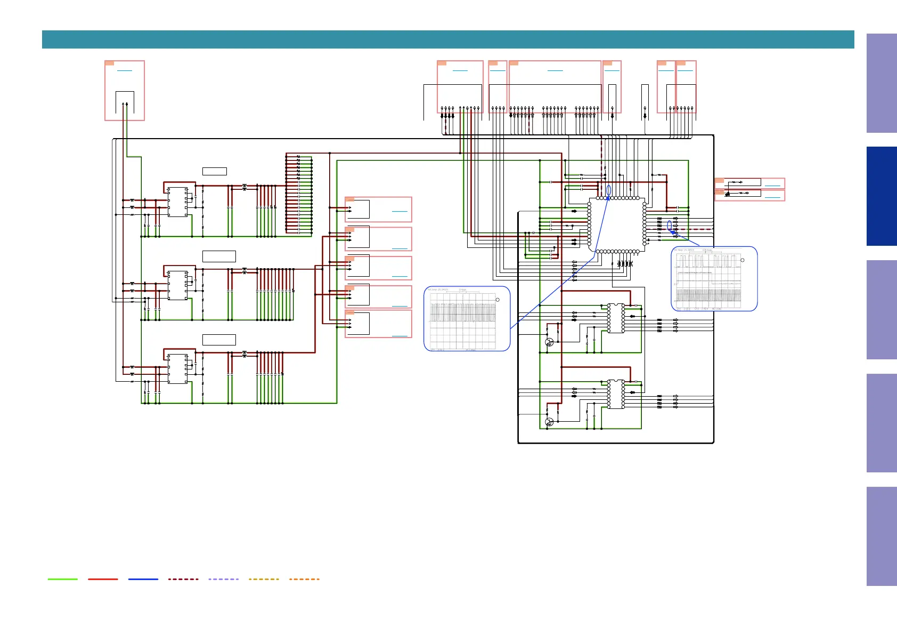Click the teal header bar at top
This screenshot has height=635, width=897.
(x=447, y=39)
